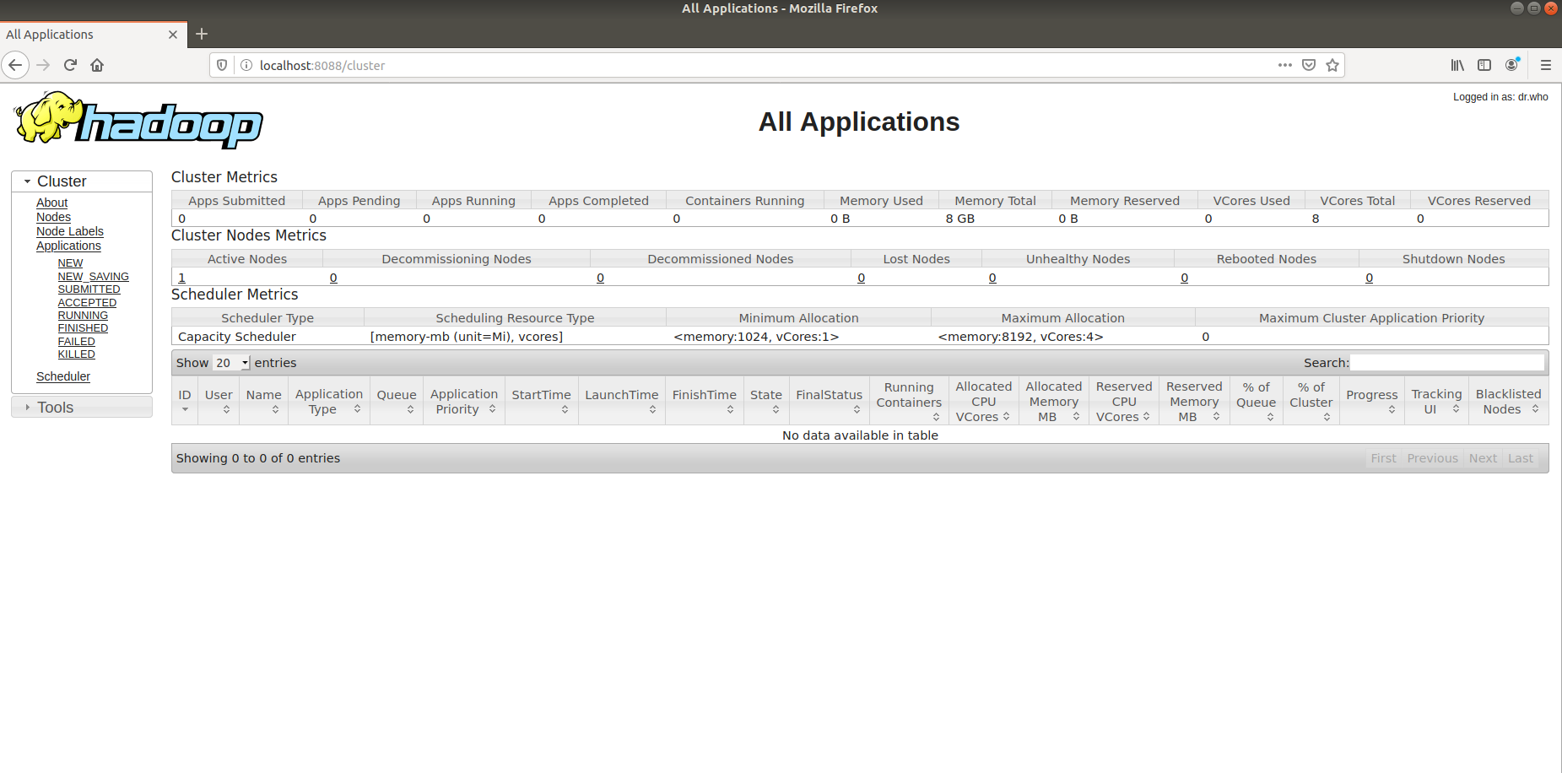The image size is (1562, 773).
Task: Open page actions three-dot menu
Action: [x=1285, y=65]
